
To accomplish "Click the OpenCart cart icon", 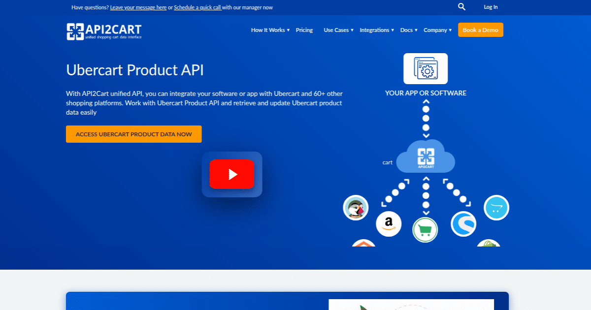I will click(x=496, y=208).
